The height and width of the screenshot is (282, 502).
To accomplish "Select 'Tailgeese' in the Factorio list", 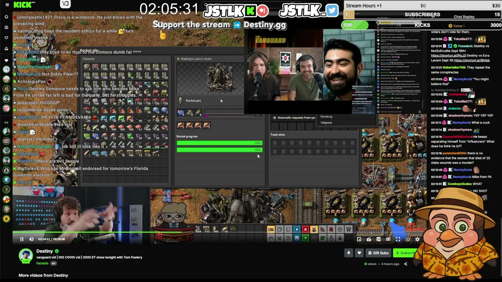I will click(326, 123).
